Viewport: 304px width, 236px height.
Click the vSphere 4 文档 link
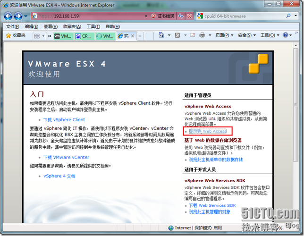pos(59,176)
